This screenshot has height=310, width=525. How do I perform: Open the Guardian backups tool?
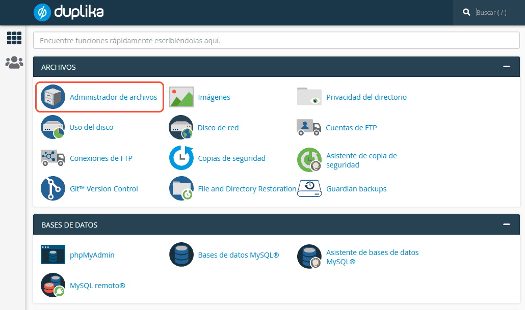(x=357, y=188)
